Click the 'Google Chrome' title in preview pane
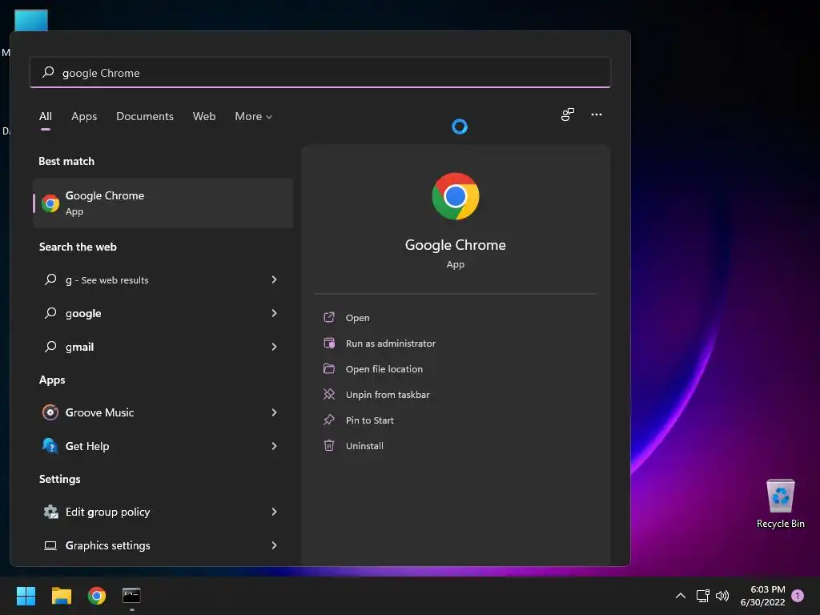Screen dimensions: 820x615 coord(455,245)
